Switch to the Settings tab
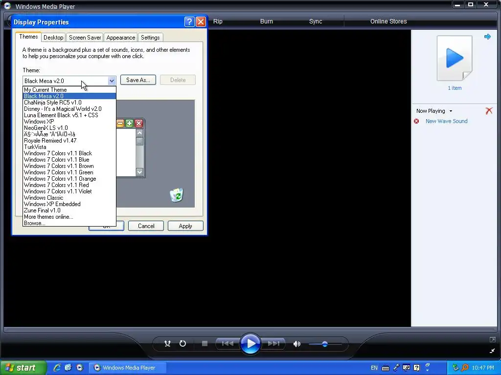The height and width of the screenshot is (375, 501). click(x=150, y=38)
